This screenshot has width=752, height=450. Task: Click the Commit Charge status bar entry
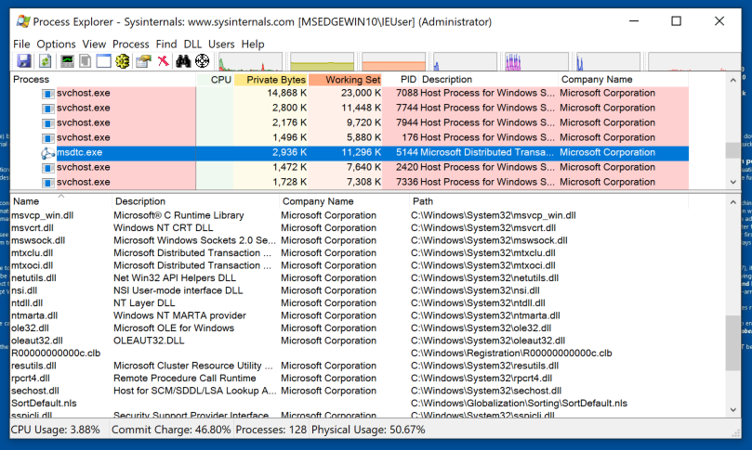[171, 430]
